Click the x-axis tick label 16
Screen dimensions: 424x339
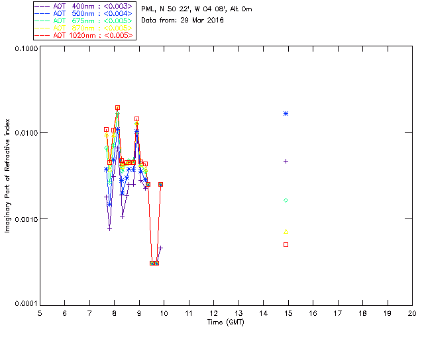tap(313, 313)
